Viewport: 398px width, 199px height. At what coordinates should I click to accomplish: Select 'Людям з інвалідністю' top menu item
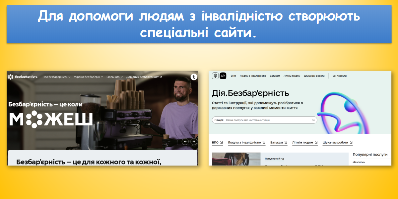(x=253, y=76)
